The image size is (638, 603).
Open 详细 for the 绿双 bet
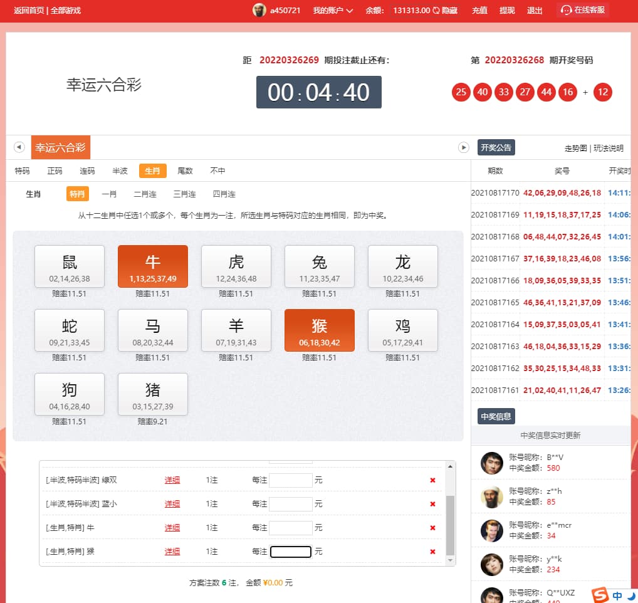pos(172,480)
